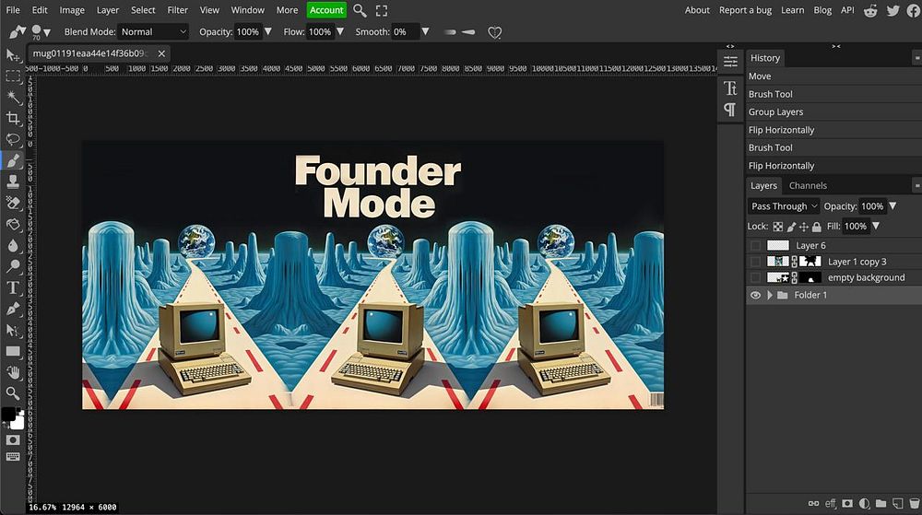
Task: Switch to the Channels tab
Action: pos(808,185)
